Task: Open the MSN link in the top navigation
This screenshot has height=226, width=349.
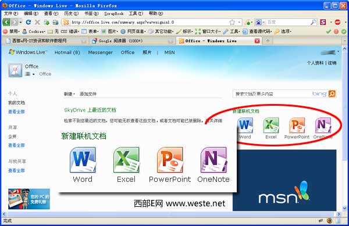Action: (169, 52)
